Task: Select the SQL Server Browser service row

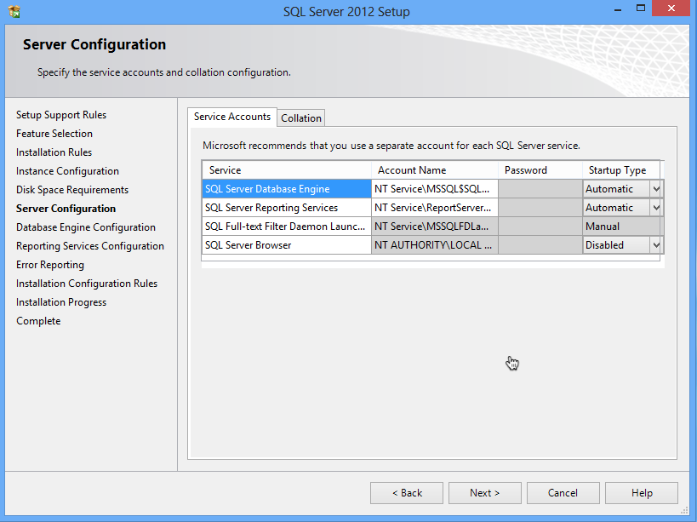Action: (x=286, y=245)
